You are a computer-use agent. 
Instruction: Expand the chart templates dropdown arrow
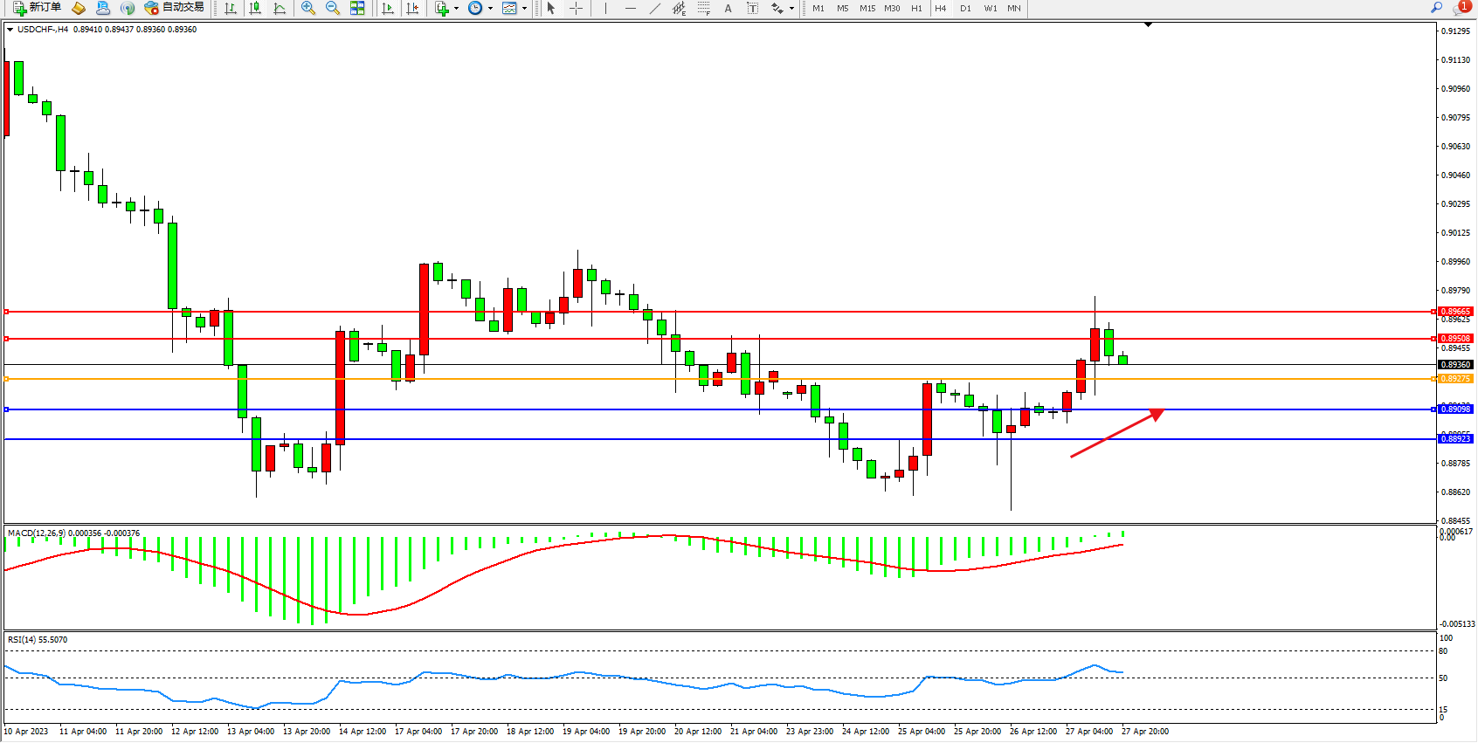tap(524, 8)
